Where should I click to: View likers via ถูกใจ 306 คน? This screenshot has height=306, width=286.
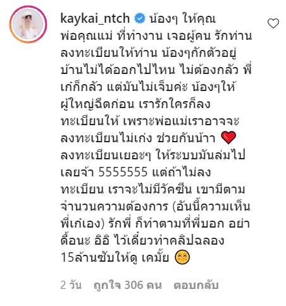pyautogui.click(x=128, y=285)
